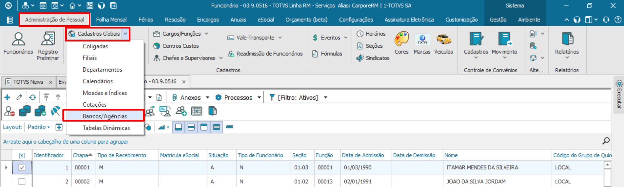Open the Veiculos car icon

444,43
